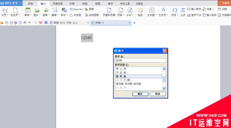The height and width of the screenshot is (128, 231).
Task: Click the 数字 input field containing 12345
Action: pyautogui.click(x=141, y=60)
